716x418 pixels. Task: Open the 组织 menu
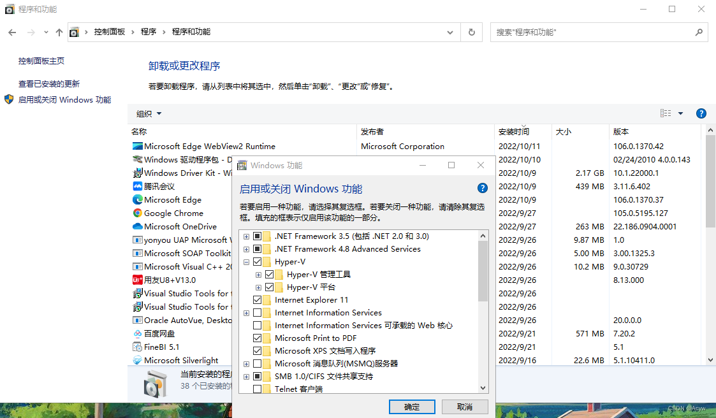(x=149, y=113)
